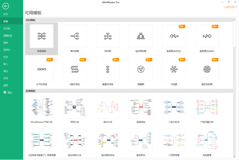Open the 产品问题分析 template thumbnail
Viewport: 239px width, 160px height.
[207, 107]
